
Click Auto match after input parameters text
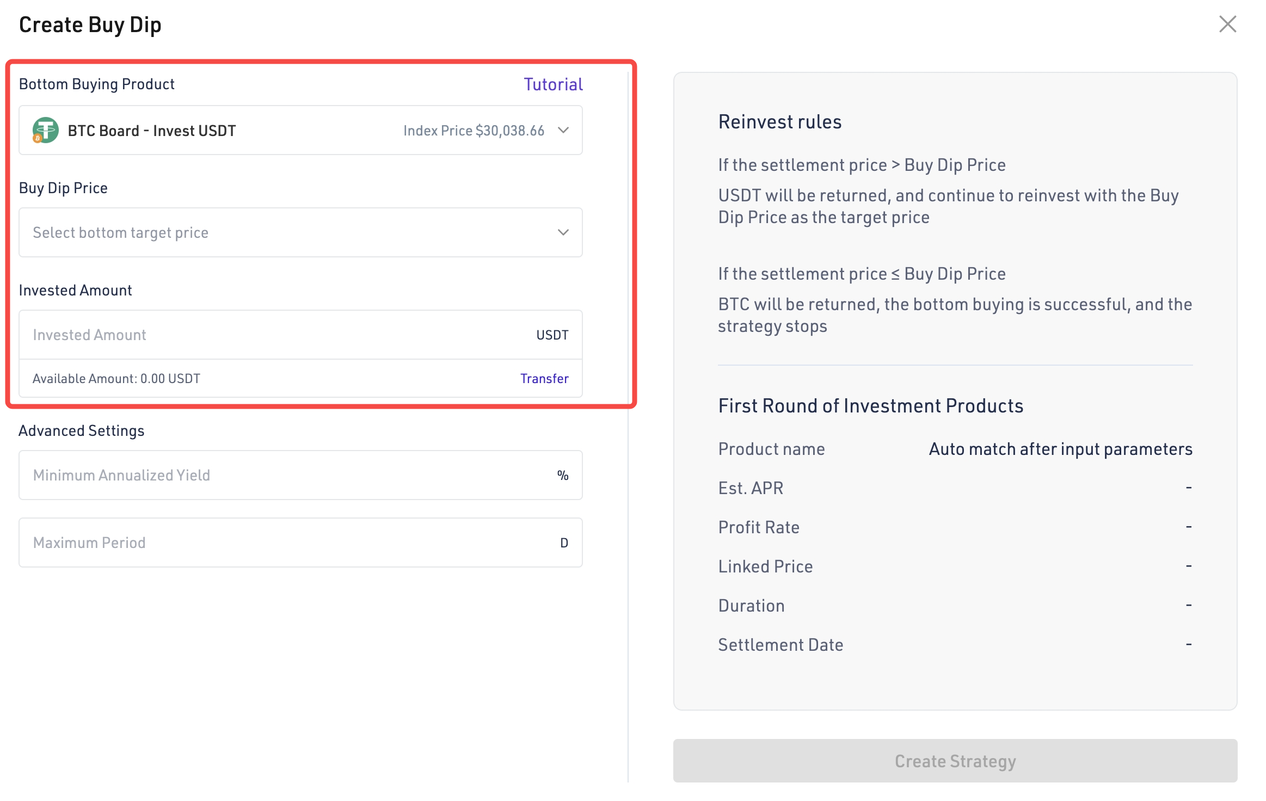click(x=1061, y=449)
